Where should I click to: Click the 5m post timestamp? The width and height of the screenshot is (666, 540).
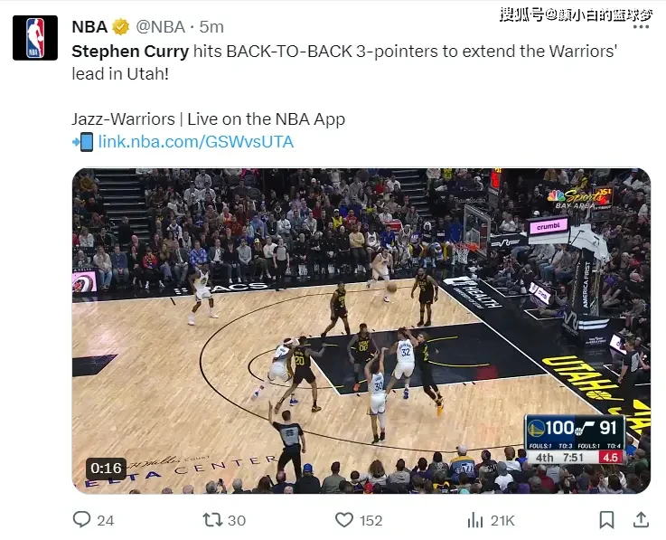[x=211, y=27]
